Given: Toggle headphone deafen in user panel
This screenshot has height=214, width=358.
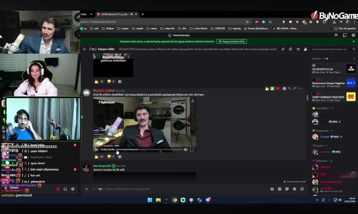Looking at the screenshot, I should (x=65, y=189).
